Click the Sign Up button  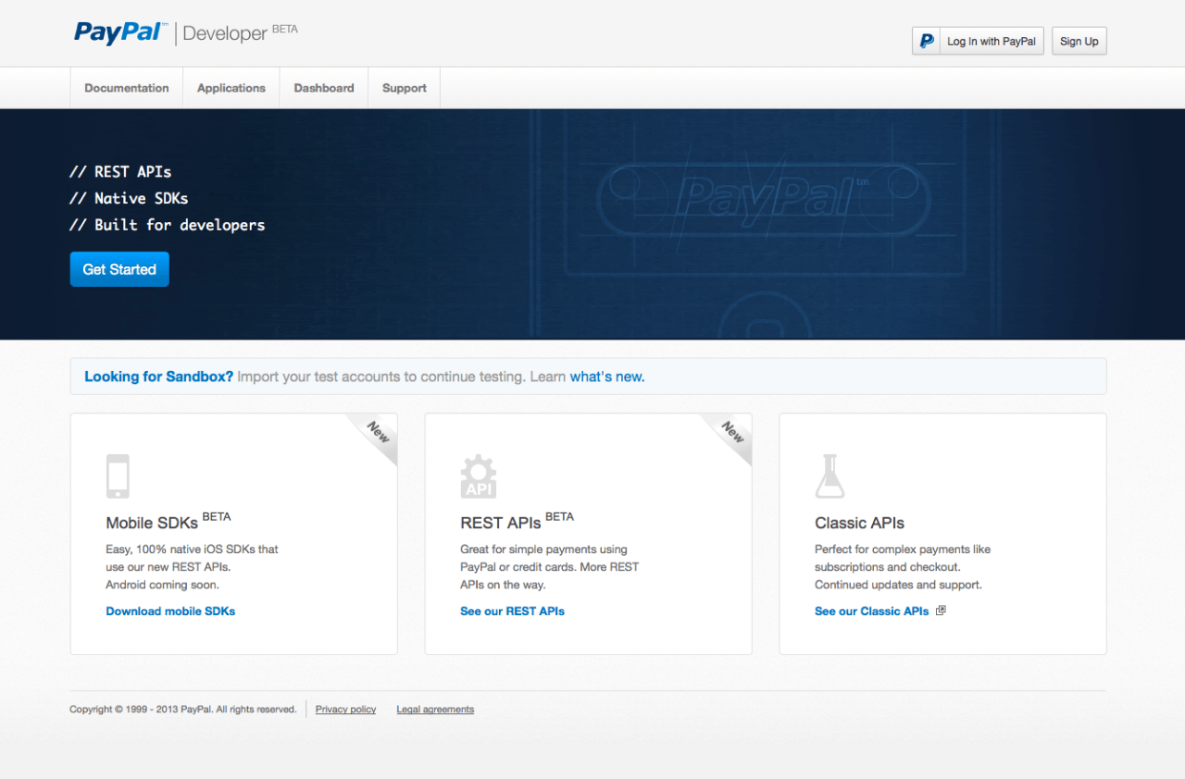pyautogui.click(x=1079, y=42)
